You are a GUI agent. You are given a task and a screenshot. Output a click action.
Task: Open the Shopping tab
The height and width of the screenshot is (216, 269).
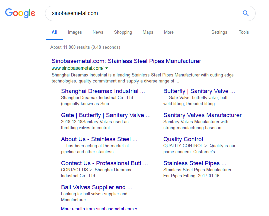[x=123, y=32]
